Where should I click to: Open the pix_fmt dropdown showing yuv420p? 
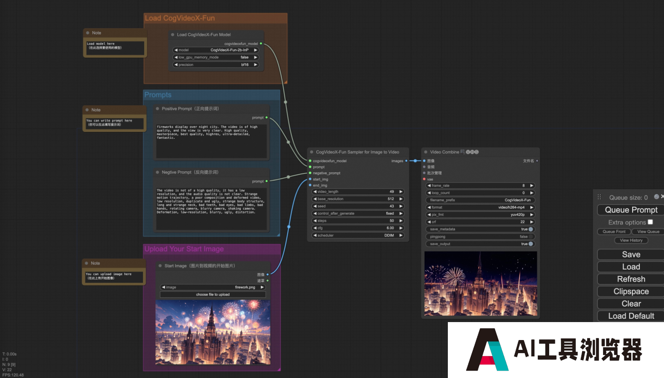(x=480, y=215)
